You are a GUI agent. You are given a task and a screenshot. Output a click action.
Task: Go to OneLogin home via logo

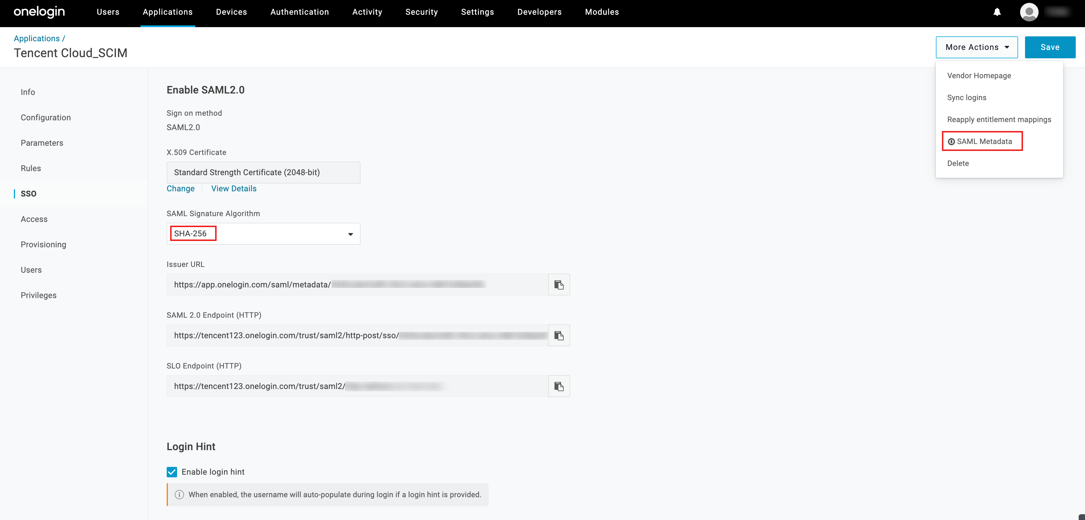point(39,12)
